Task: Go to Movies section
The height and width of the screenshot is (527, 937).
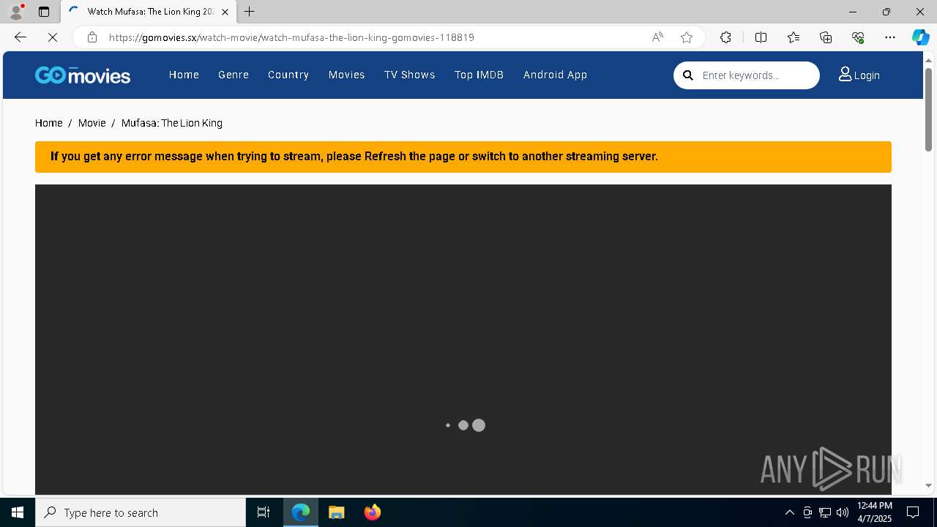Action: (347, 75)
